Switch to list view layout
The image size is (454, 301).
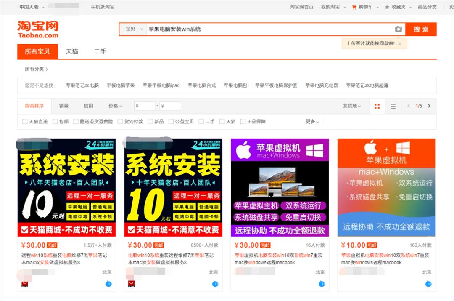point(393,107)
